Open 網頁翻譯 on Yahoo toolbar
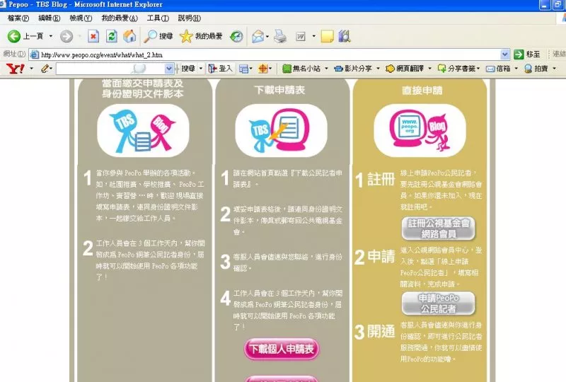Image resolution: width=566 pixels, height=382 pixels. pyautogui.click(x=405, y=68)
